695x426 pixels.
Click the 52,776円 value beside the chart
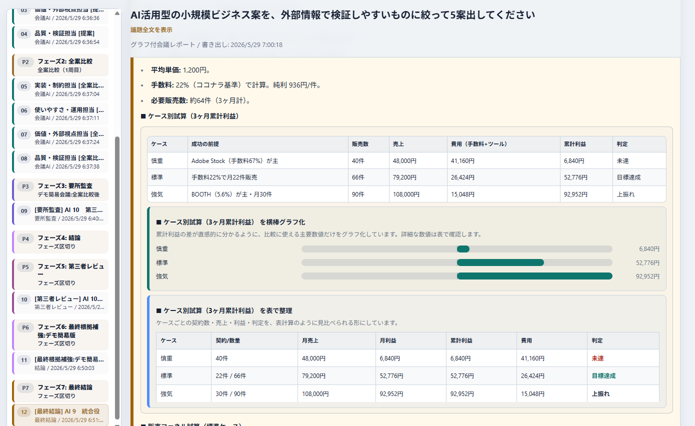click(x=647, y=262)
